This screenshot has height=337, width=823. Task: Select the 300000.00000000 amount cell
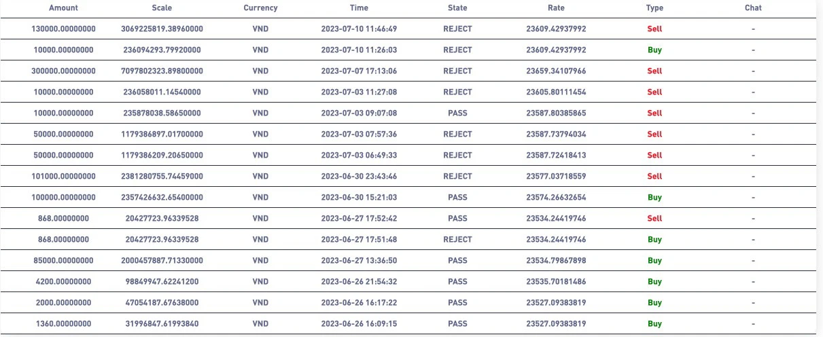tap(63, 71)
